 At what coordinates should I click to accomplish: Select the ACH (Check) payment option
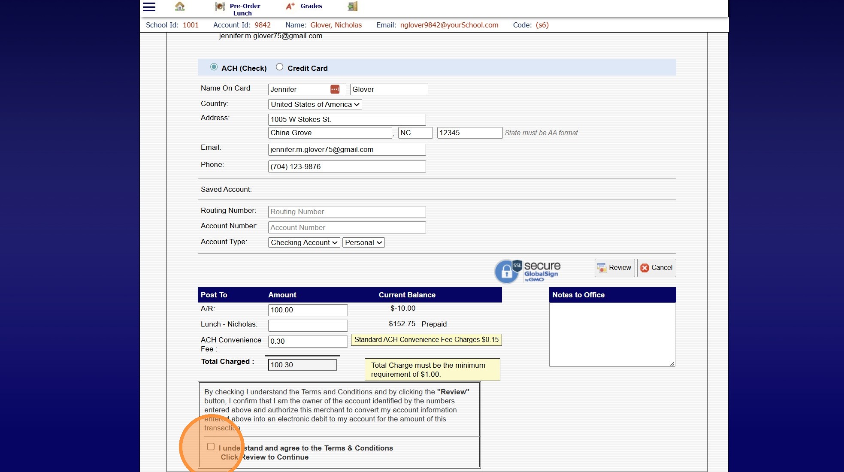(214, 67)
